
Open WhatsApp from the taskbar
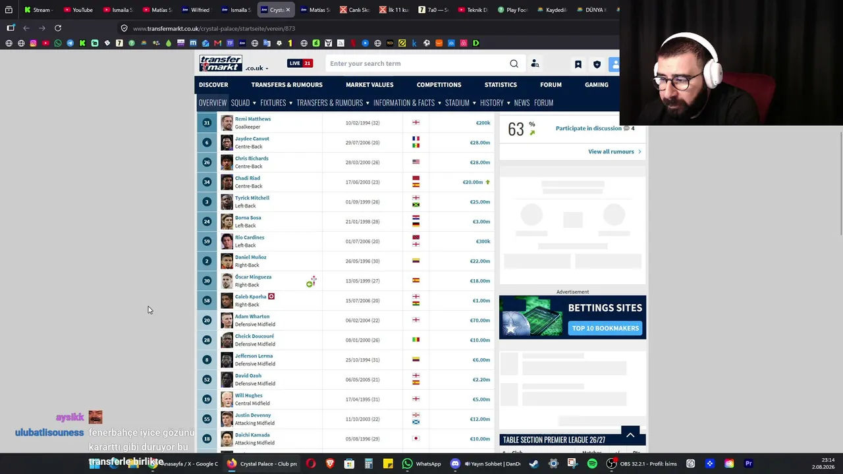click(422, 463)
